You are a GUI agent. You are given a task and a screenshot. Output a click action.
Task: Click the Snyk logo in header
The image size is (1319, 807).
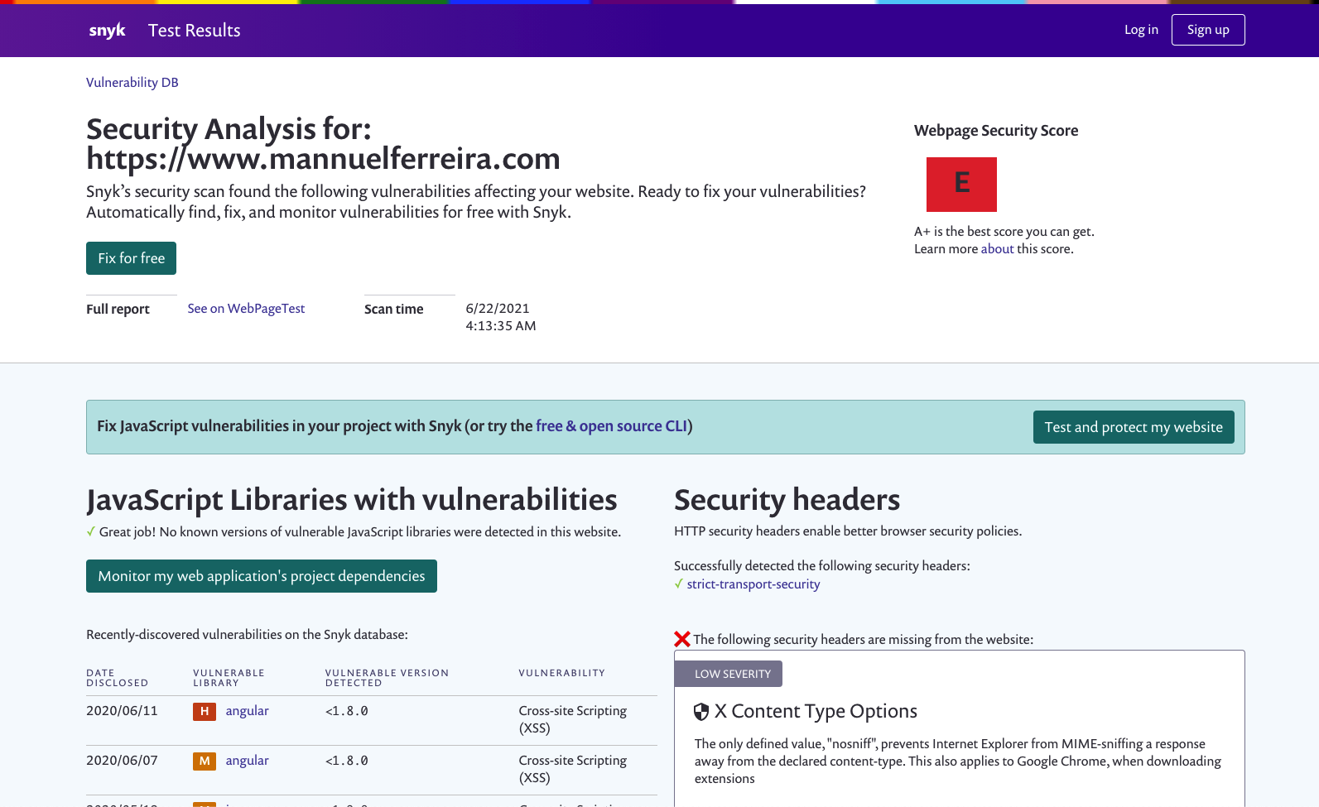point(107,31)
